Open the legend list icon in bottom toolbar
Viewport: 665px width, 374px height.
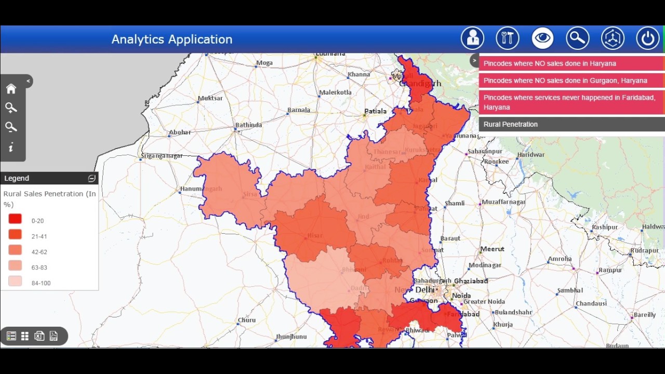pos(11,336)
